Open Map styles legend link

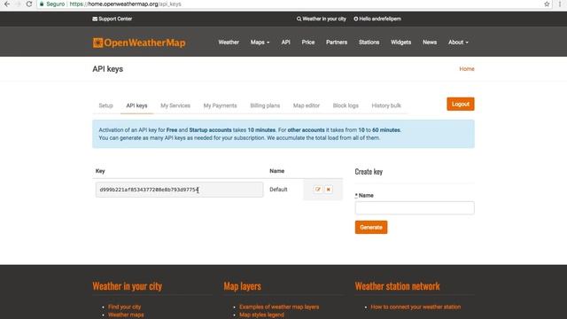tap(261, 315)
